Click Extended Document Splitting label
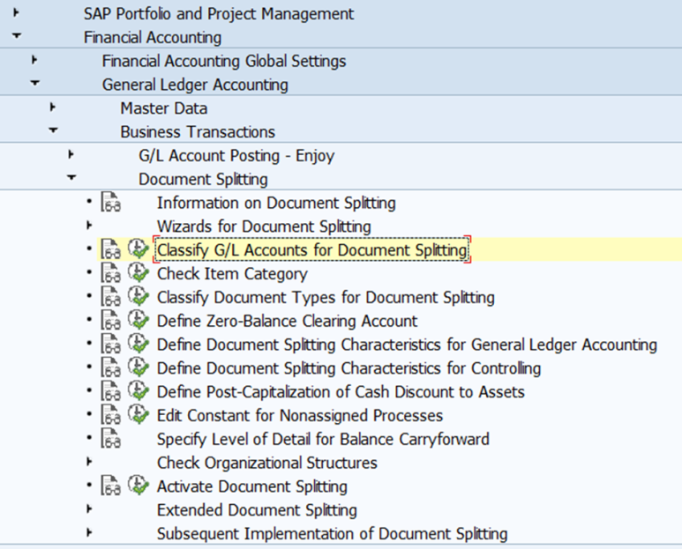Screen dimensions: 682x549 tap(257, 510)
